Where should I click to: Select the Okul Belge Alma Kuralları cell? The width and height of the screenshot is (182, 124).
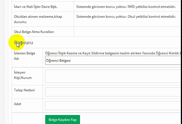43,32
